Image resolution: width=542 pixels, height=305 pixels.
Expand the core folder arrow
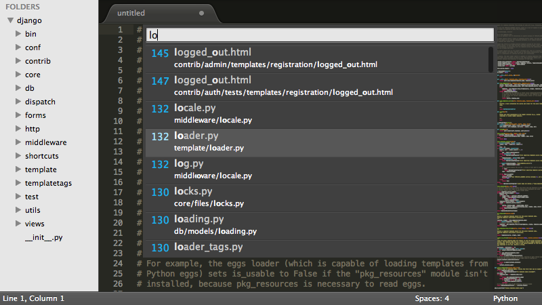pos(18,74)
